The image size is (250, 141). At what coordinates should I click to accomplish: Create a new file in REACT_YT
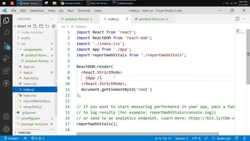pyautogui.click(x=35, y=26)
